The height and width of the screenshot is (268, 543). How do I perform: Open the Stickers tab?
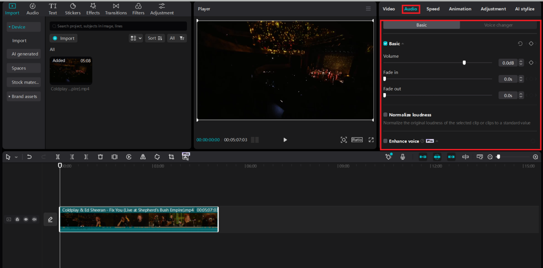73,9
